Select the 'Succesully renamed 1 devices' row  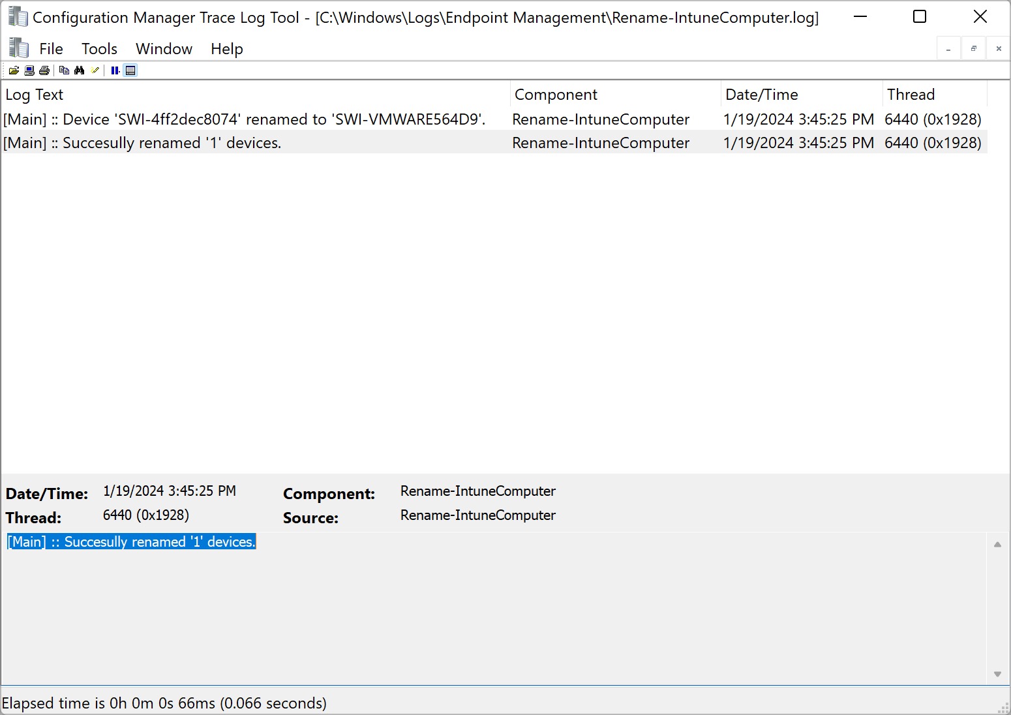click(x=261, y=142)
